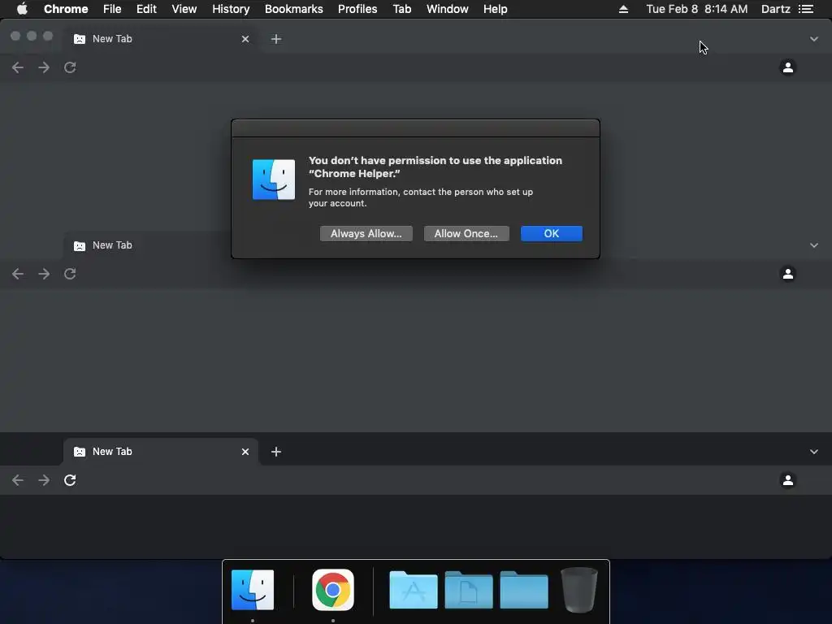Click sad tab favicon in top window tab

(80, 39)
